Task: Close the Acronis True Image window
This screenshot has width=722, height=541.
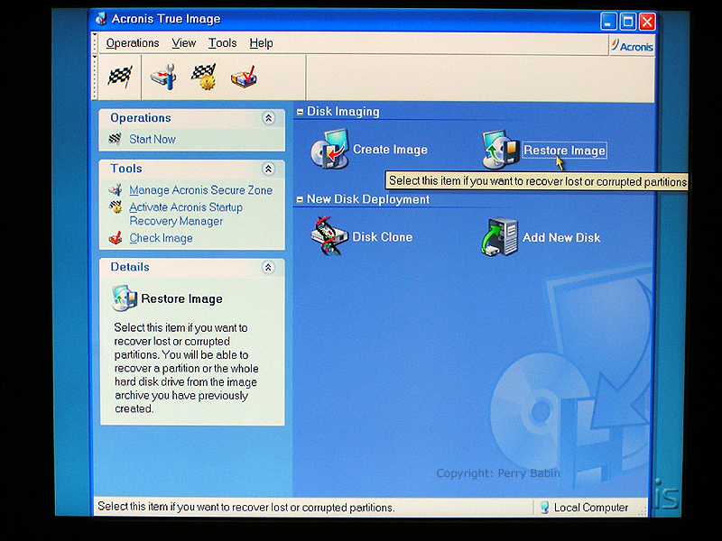Action: click(x=647, y=21)
